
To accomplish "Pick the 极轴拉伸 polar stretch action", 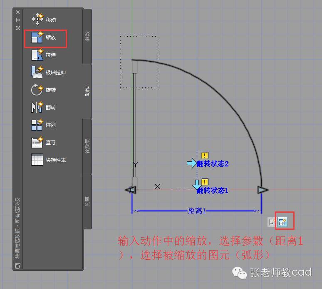I will coord(48,73).
